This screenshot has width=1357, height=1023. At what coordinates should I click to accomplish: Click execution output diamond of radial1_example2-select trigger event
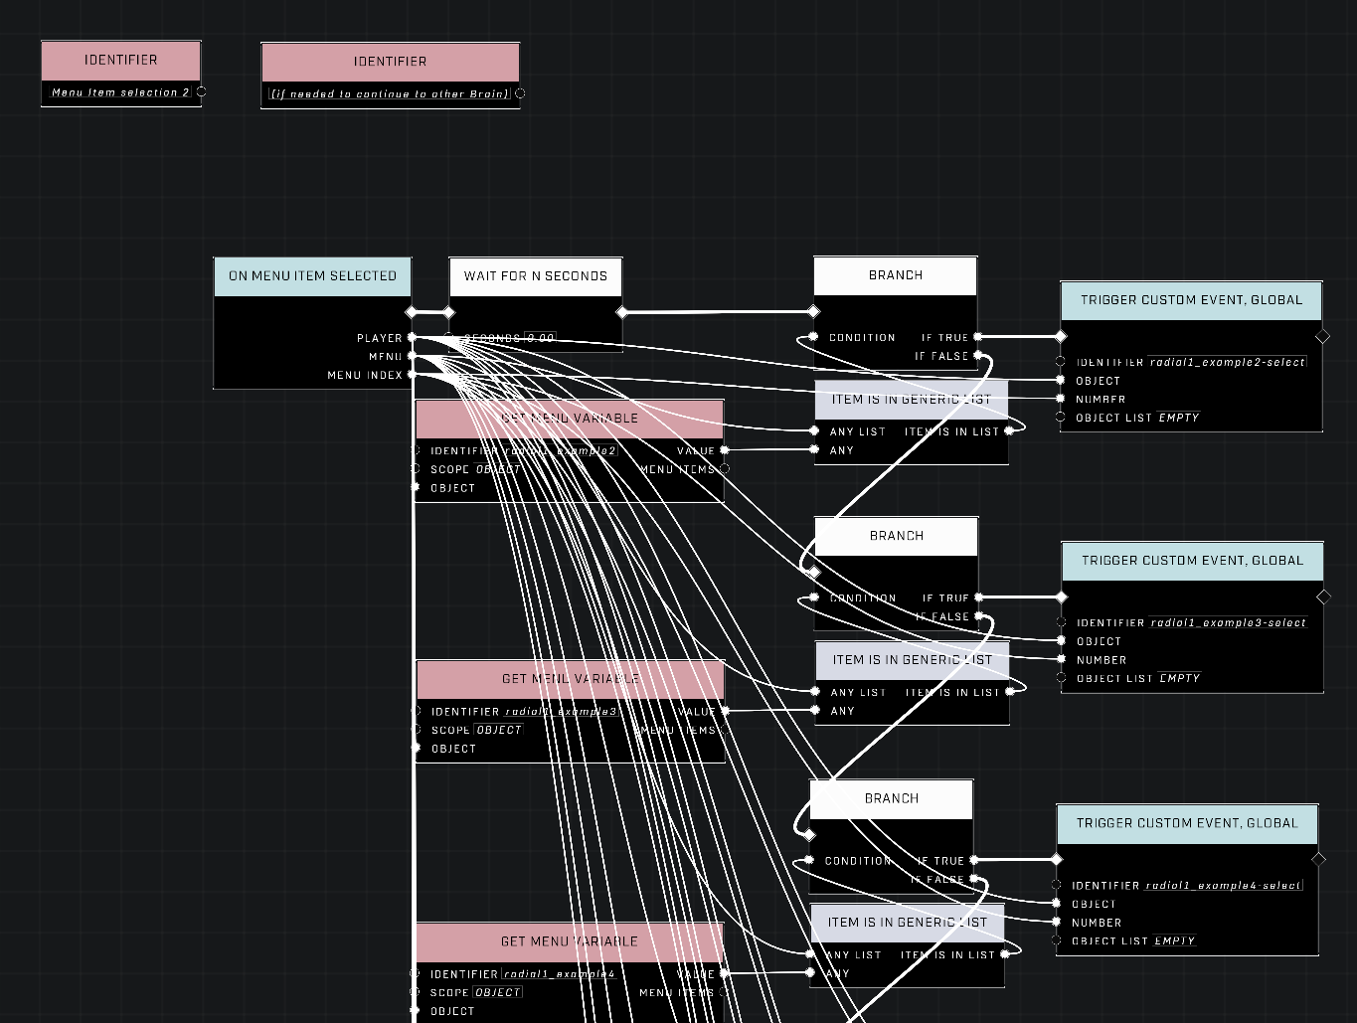tap(1322, 336)
